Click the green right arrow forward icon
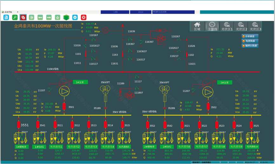This screenshot has width=275, height=164. coord(49,17)
